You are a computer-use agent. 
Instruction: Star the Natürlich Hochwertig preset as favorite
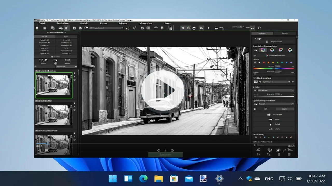pyautogui.click(x=74, y=73)
